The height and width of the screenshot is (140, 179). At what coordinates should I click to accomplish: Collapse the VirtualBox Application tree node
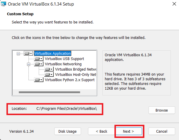coord(18,54)
